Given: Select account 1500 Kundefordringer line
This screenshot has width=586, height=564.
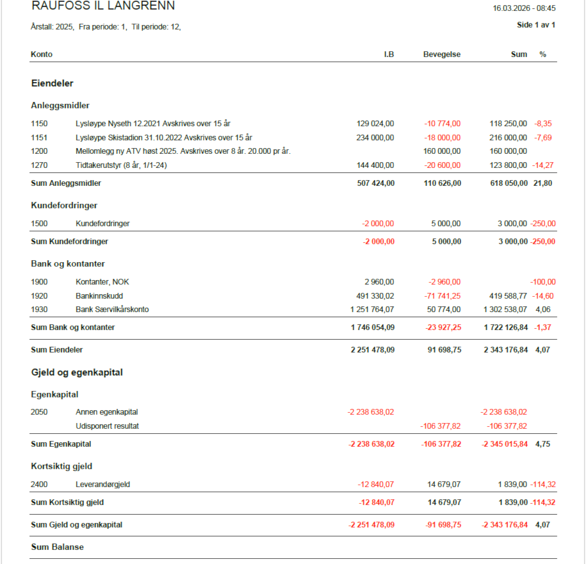Looking at the screenshot, I should [x=102, y=224].
